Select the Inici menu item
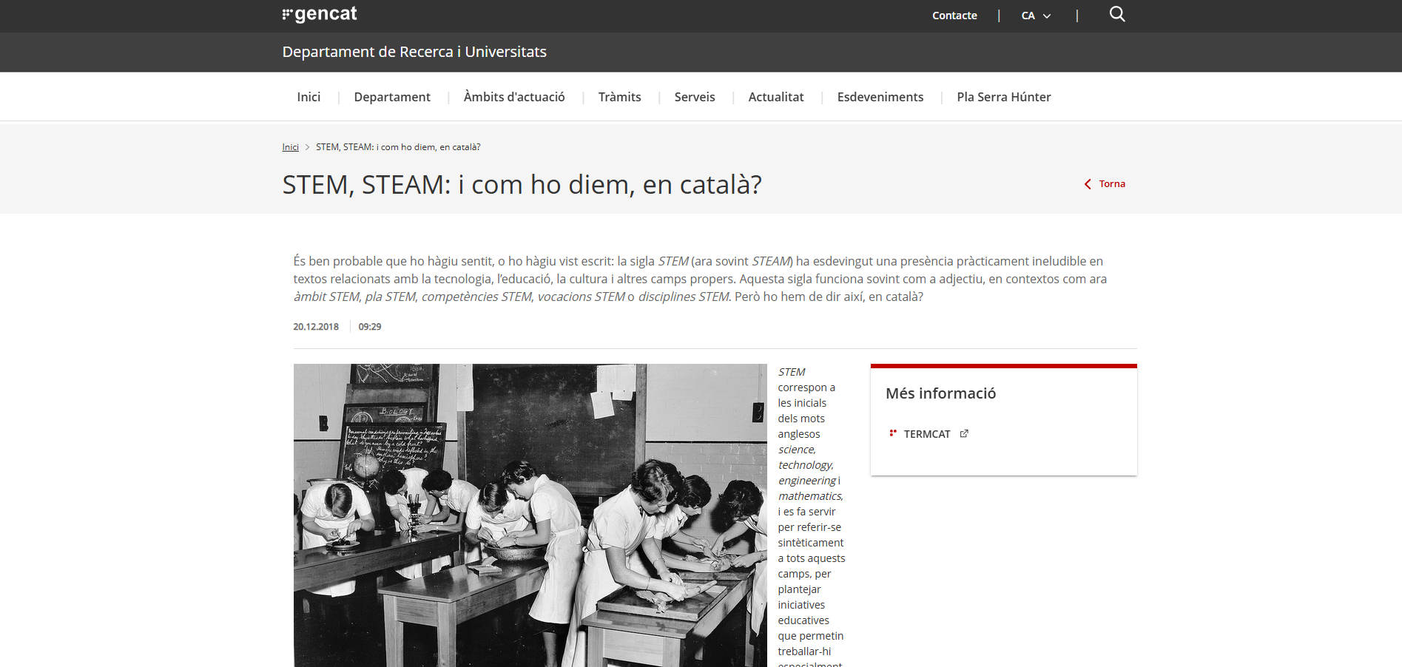 point(309,97)
